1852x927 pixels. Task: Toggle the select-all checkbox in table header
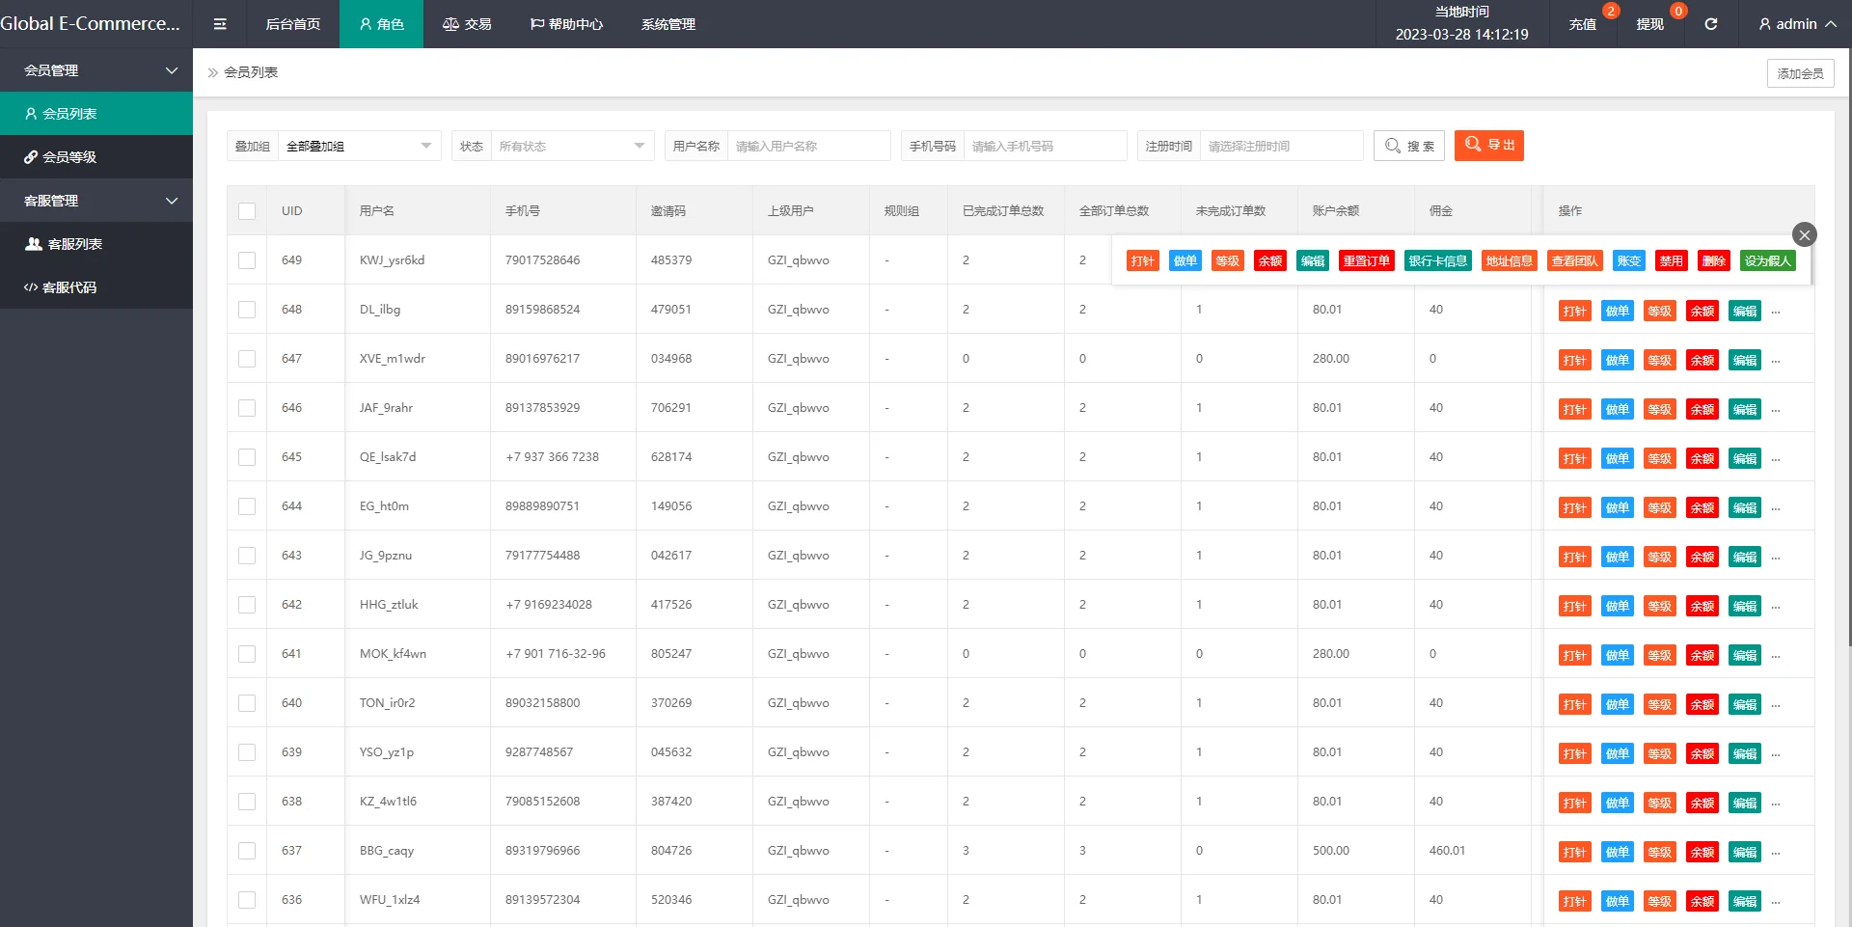tap(247, 211)
